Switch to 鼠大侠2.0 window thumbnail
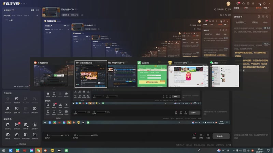Viewport: 273px width, 153px height. coord(152,74)
